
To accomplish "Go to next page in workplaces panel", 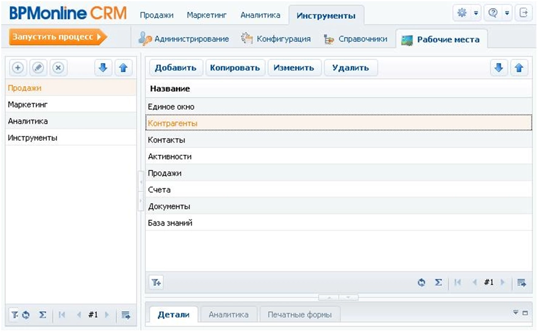I will [x=107, y=315].
